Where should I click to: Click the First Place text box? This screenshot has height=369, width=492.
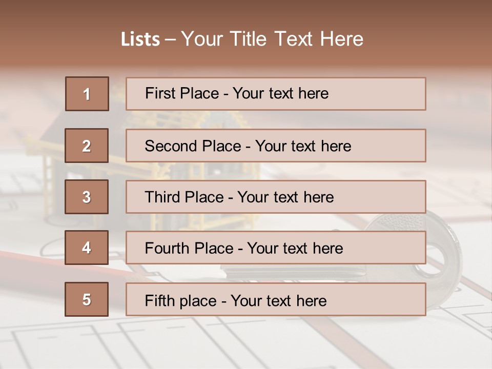tap(276, 94)
